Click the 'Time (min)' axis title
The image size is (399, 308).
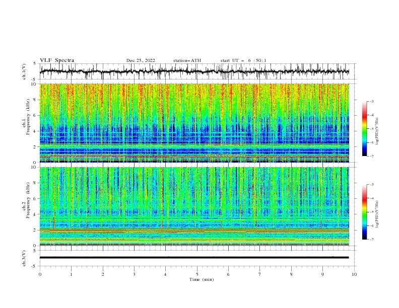[202, 279]
